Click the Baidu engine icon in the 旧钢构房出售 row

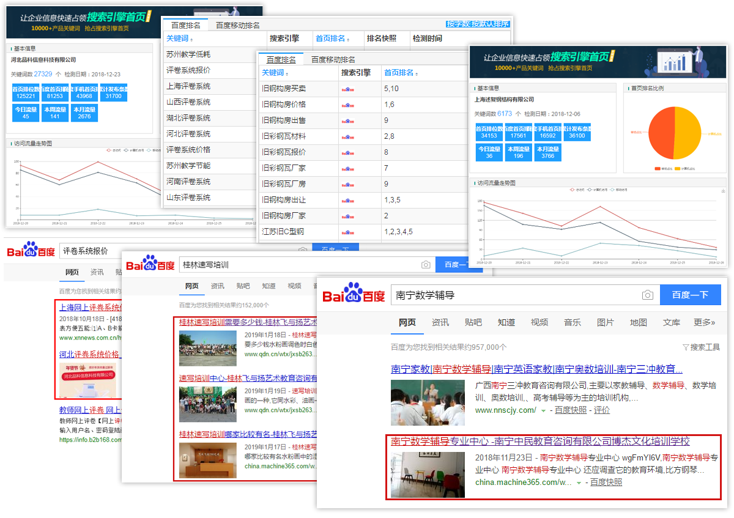tap(348, 120)
